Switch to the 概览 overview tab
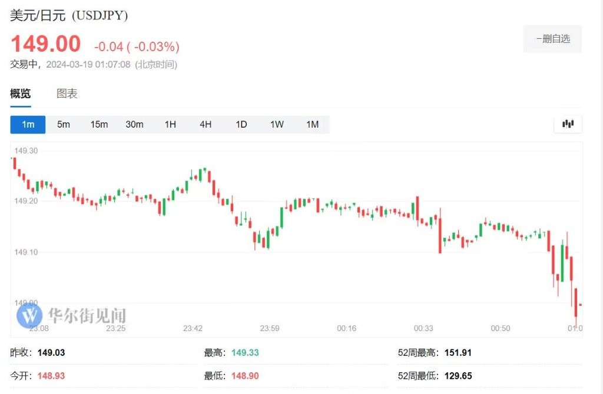Viewport: 603px width, 394px height. [21, 94]
